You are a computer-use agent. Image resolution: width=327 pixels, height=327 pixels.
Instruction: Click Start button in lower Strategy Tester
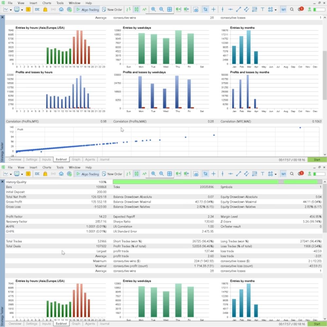pyautogui.click(x=317, y=324)
